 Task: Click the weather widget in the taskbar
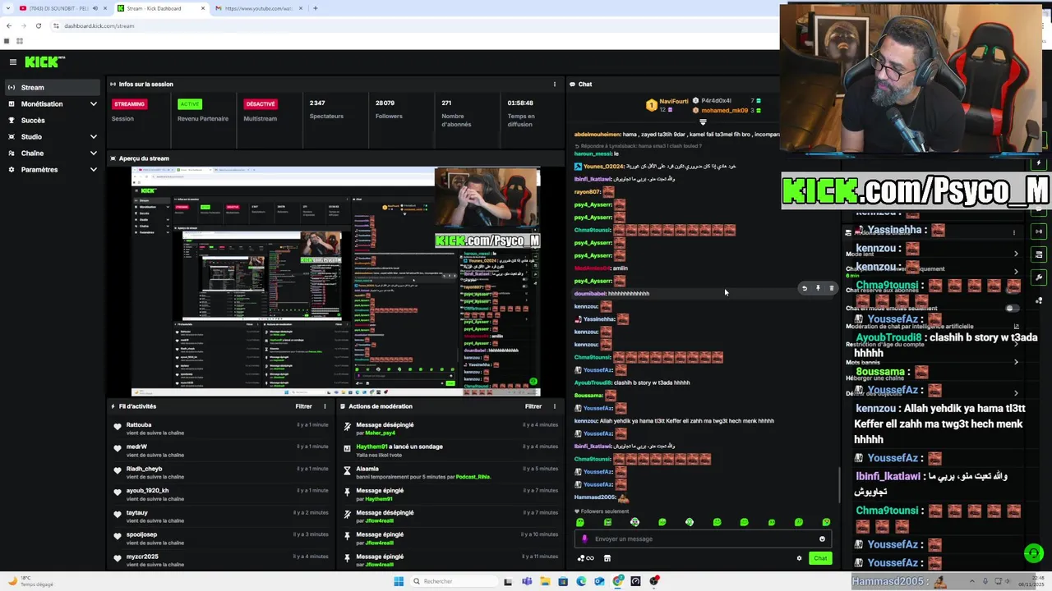[x=30, y=581]
